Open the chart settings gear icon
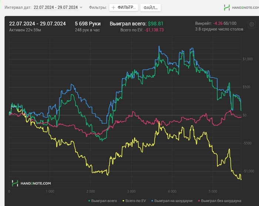 tap(252, 24)
